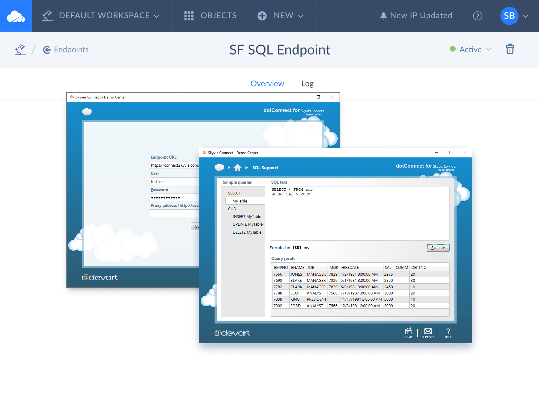Open the New dropdown menu
Screen dimensions: 539x413
pos(281,16)
